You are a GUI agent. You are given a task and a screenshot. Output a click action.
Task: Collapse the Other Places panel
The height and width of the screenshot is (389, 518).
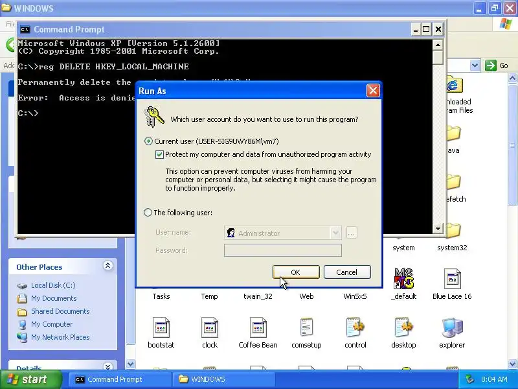(x=107, y=266)
